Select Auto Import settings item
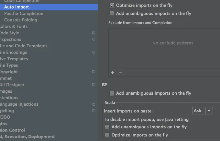 (16, 7)
